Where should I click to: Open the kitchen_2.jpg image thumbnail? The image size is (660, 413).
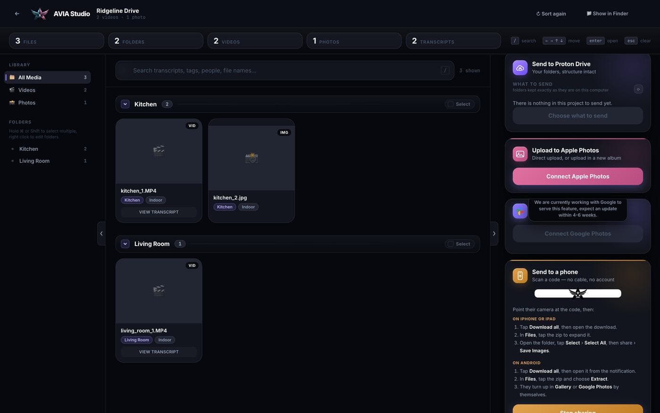pos(251,158)
